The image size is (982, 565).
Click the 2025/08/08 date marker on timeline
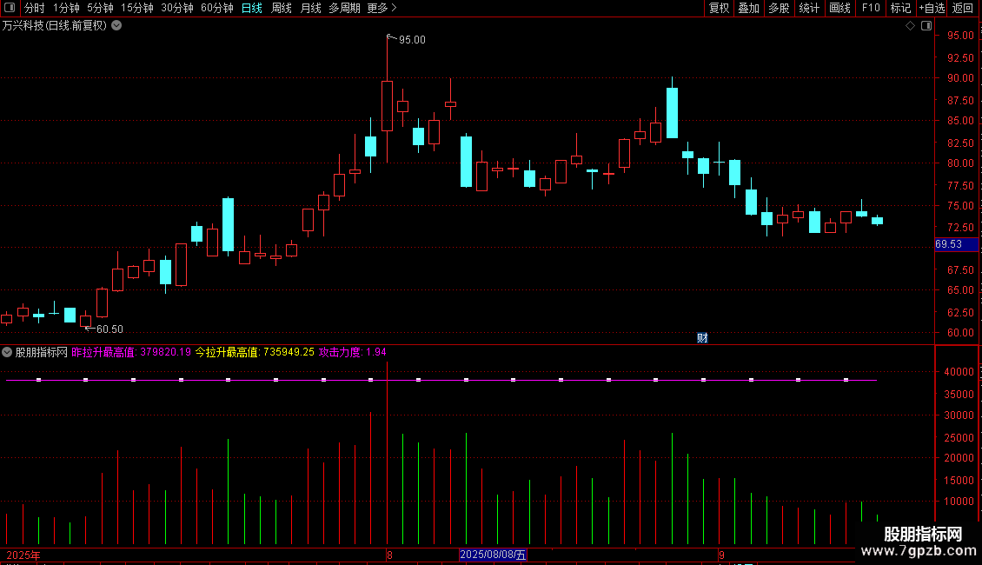pos(493,555)
